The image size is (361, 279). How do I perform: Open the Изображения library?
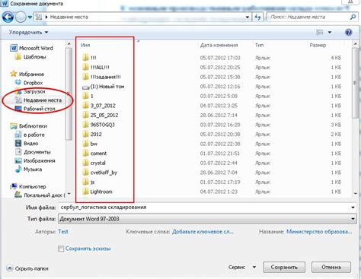pyautogui.click(x=35, y=160)
